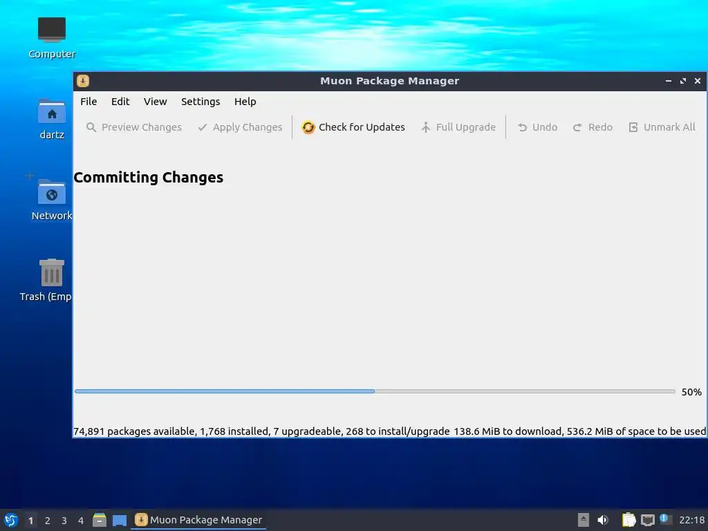This screenshot has height=531, width=708.
Task: Click the show desktop taskbar icon
Action: [x=120, y=520]
